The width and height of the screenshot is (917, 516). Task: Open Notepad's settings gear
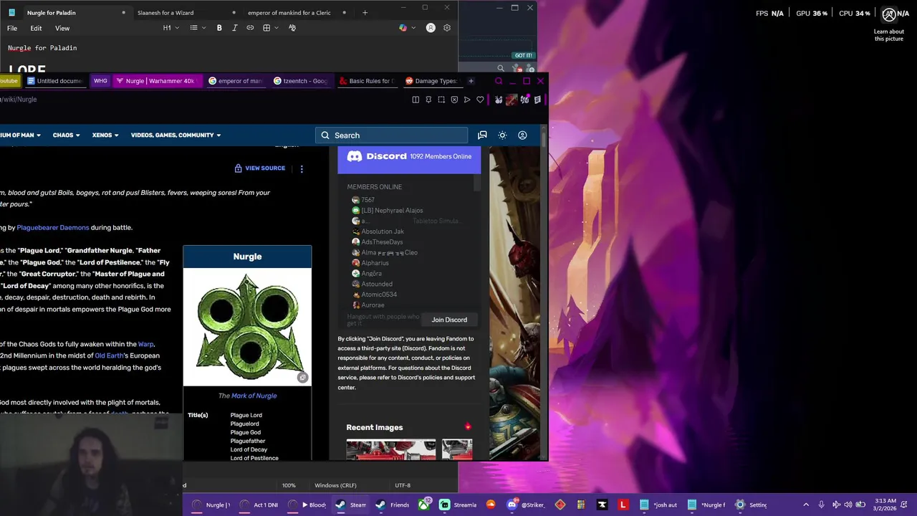(x=447, y=28)
